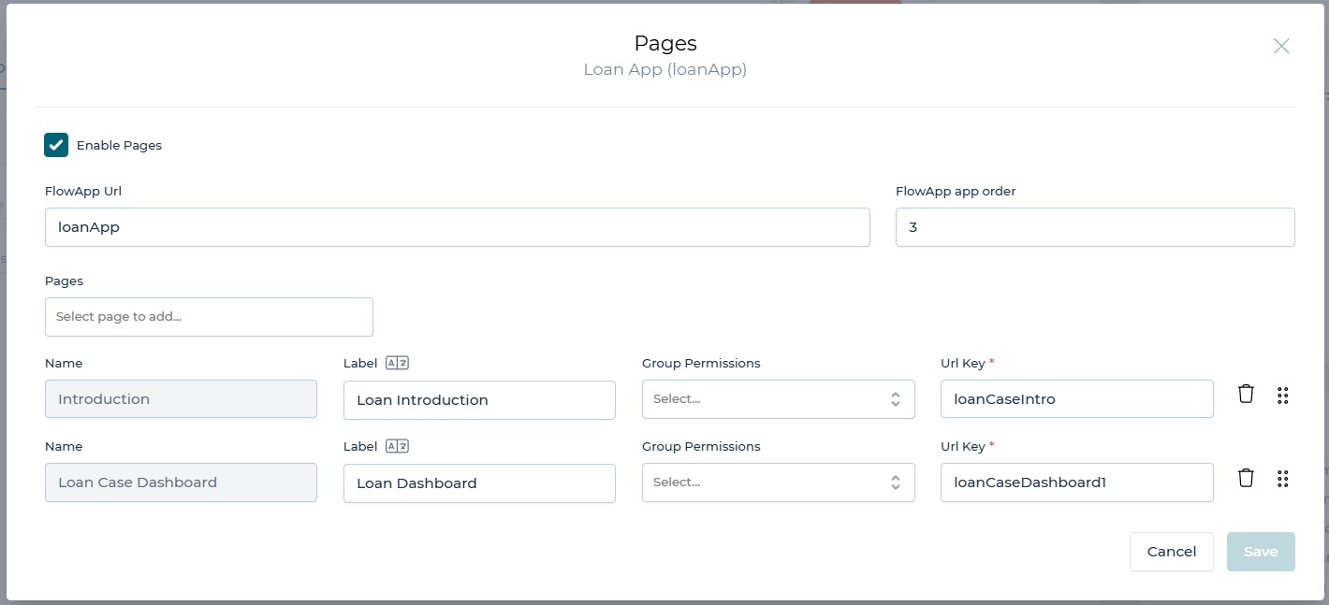Delete the Loan Case Dashboard page via trash icon
This screenshot has height=605, width=1329.
[x=1246, y=477]
